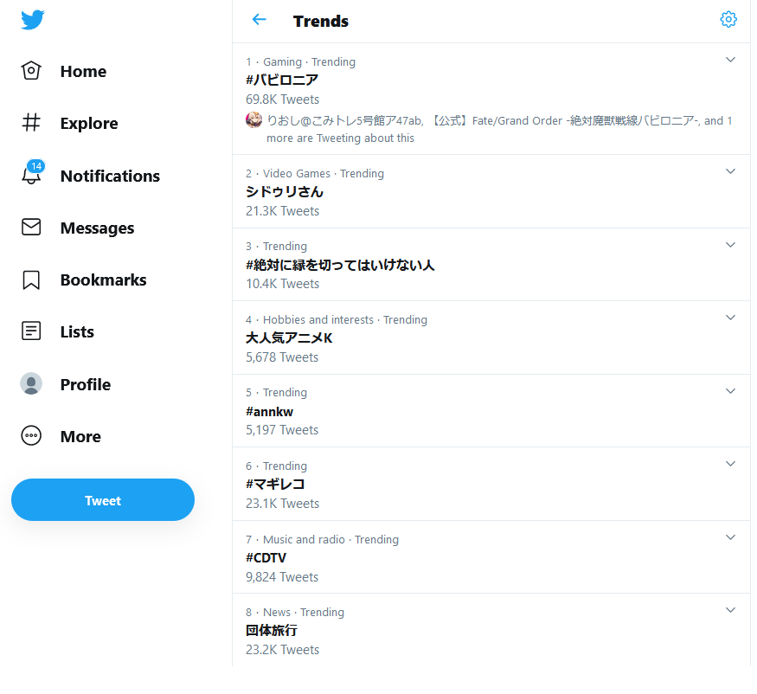Click the Home house icon
The width and height of the screenshot is (757, 694).
tap(31, 71)
